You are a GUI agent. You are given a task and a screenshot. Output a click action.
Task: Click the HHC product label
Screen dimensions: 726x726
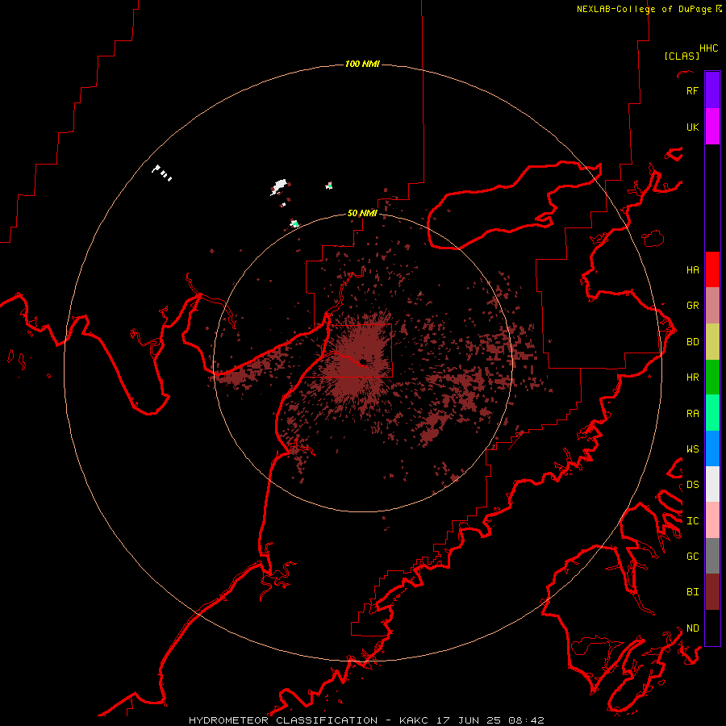[x=708, y=48]
